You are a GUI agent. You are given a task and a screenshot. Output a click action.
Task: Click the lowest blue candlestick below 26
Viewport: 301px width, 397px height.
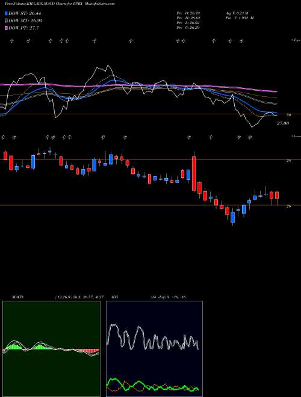232,218
